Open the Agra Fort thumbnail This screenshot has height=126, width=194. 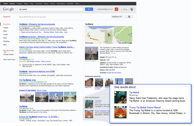(89, 82)
